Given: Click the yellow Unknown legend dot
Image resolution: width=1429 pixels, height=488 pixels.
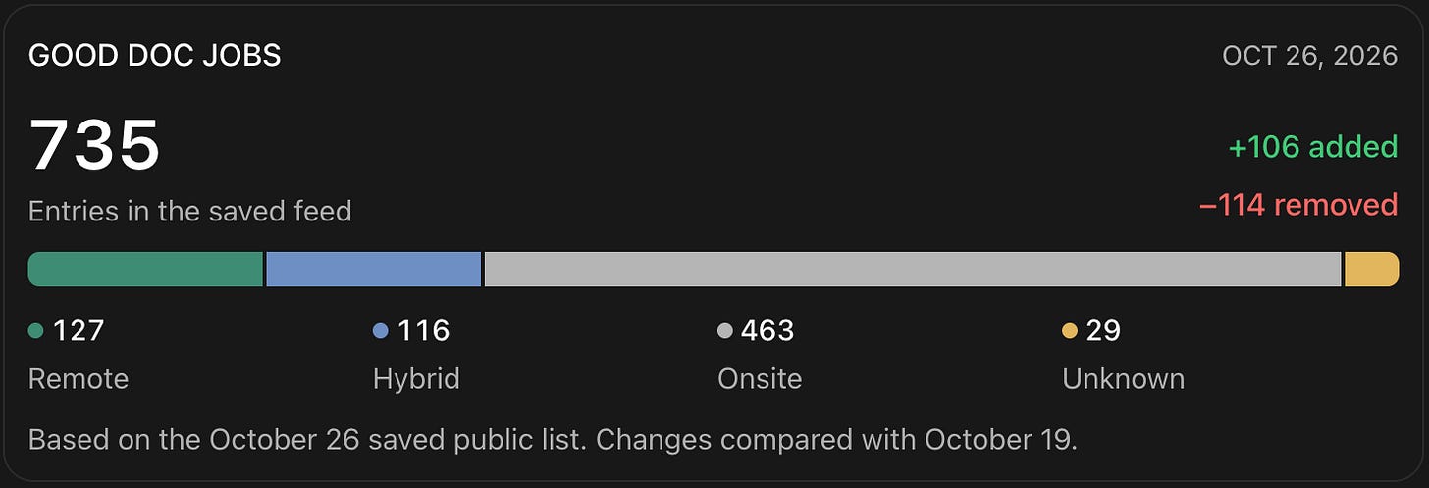Looking at the screenshot, I should click(1070, 331).
